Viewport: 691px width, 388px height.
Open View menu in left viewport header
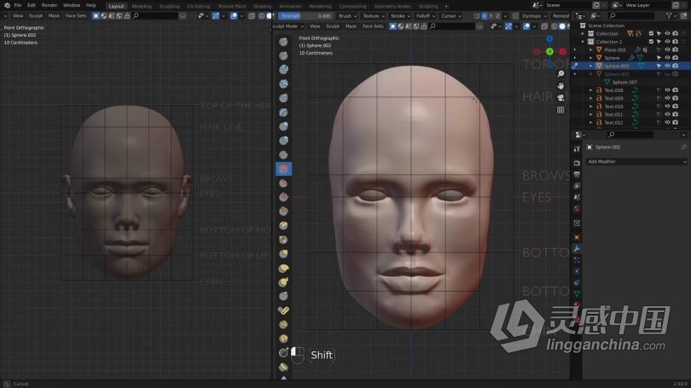coord(18,16)
